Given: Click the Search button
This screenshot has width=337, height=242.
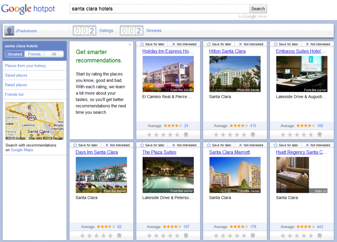Looking at the screenshot, I should coord(258,9).
